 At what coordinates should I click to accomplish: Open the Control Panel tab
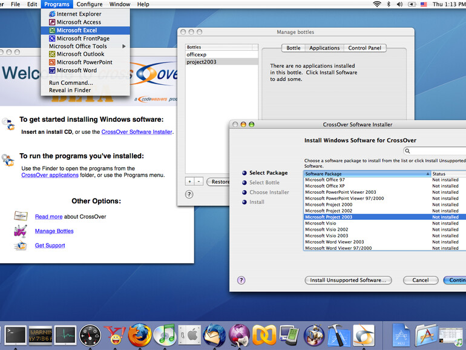[365, 48]
